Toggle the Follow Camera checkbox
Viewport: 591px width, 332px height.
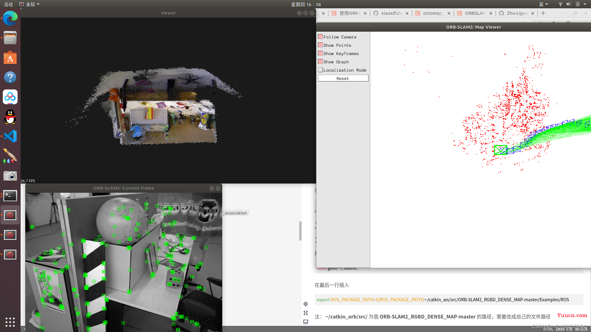point(320,37)
